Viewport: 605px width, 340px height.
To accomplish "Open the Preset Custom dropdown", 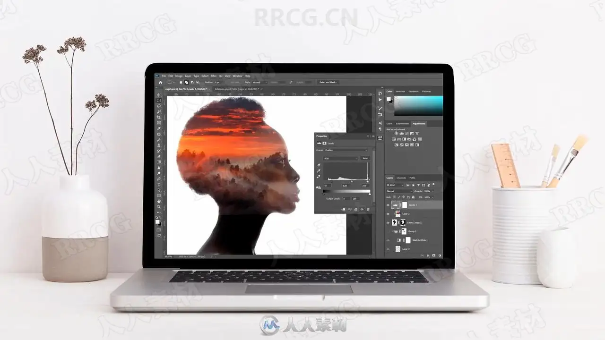I will click(346, 150).
